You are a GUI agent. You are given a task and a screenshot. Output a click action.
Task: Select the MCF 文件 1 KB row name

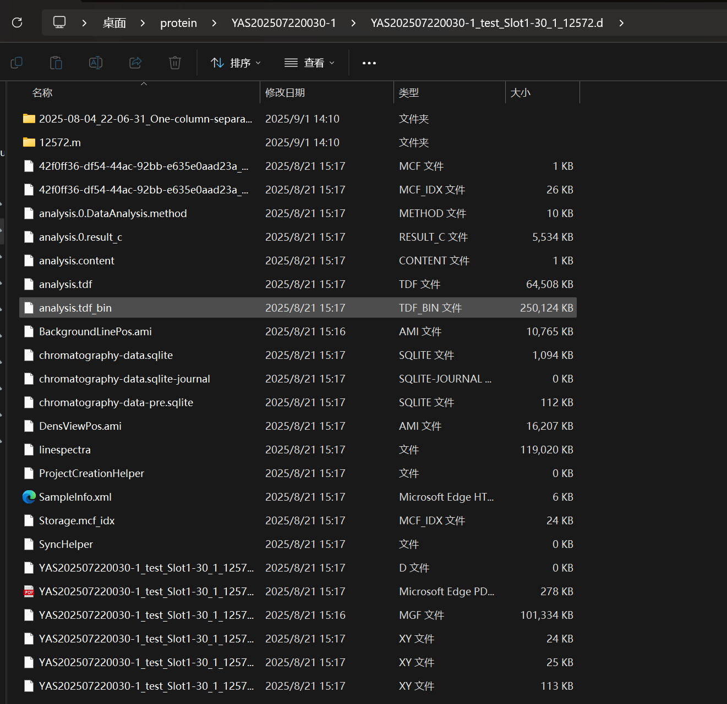(144, 166)
